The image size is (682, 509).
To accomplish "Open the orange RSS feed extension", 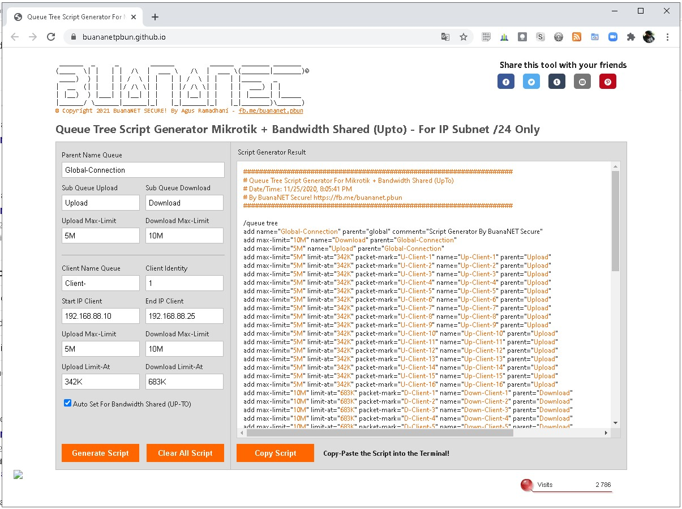I will [577, 37].
